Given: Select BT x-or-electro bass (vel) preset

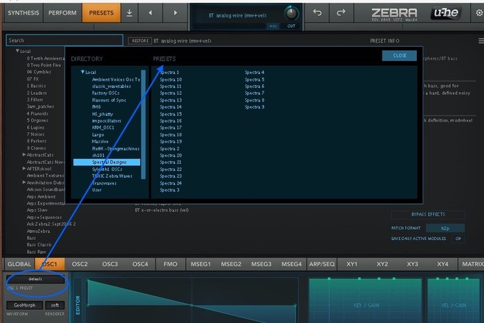Looking at the screenshot, I should point(162,210).
